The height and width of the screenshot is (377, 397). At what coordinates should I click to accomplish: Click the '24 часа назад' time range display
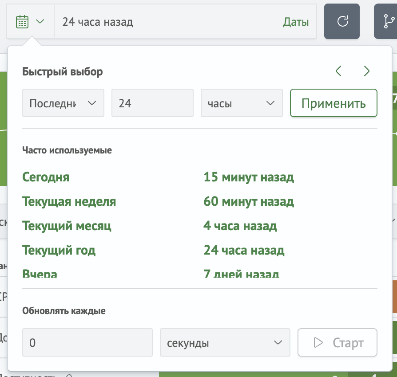point(98,22)
